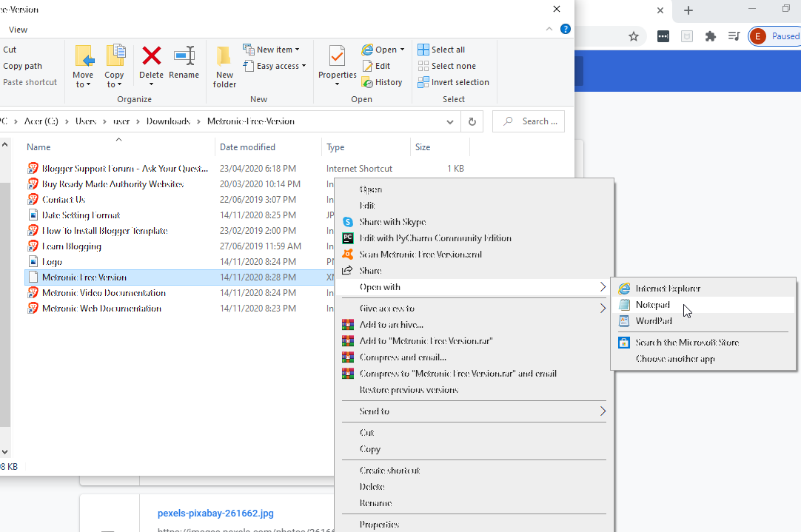Click Cut in the ribbon clipboard group

(10, 50)
